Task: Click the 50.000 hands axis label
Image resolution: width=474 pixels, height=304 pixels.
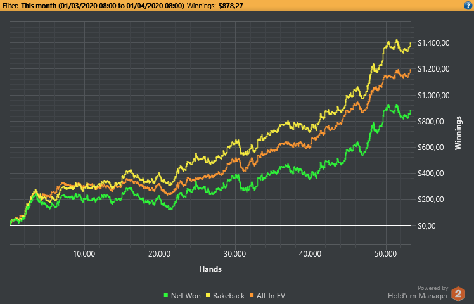Action: tap(385, 254)
